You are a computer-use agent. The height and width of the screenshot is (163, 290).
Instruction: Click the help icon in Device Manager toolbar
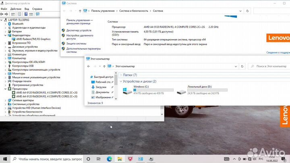(26, 14)
